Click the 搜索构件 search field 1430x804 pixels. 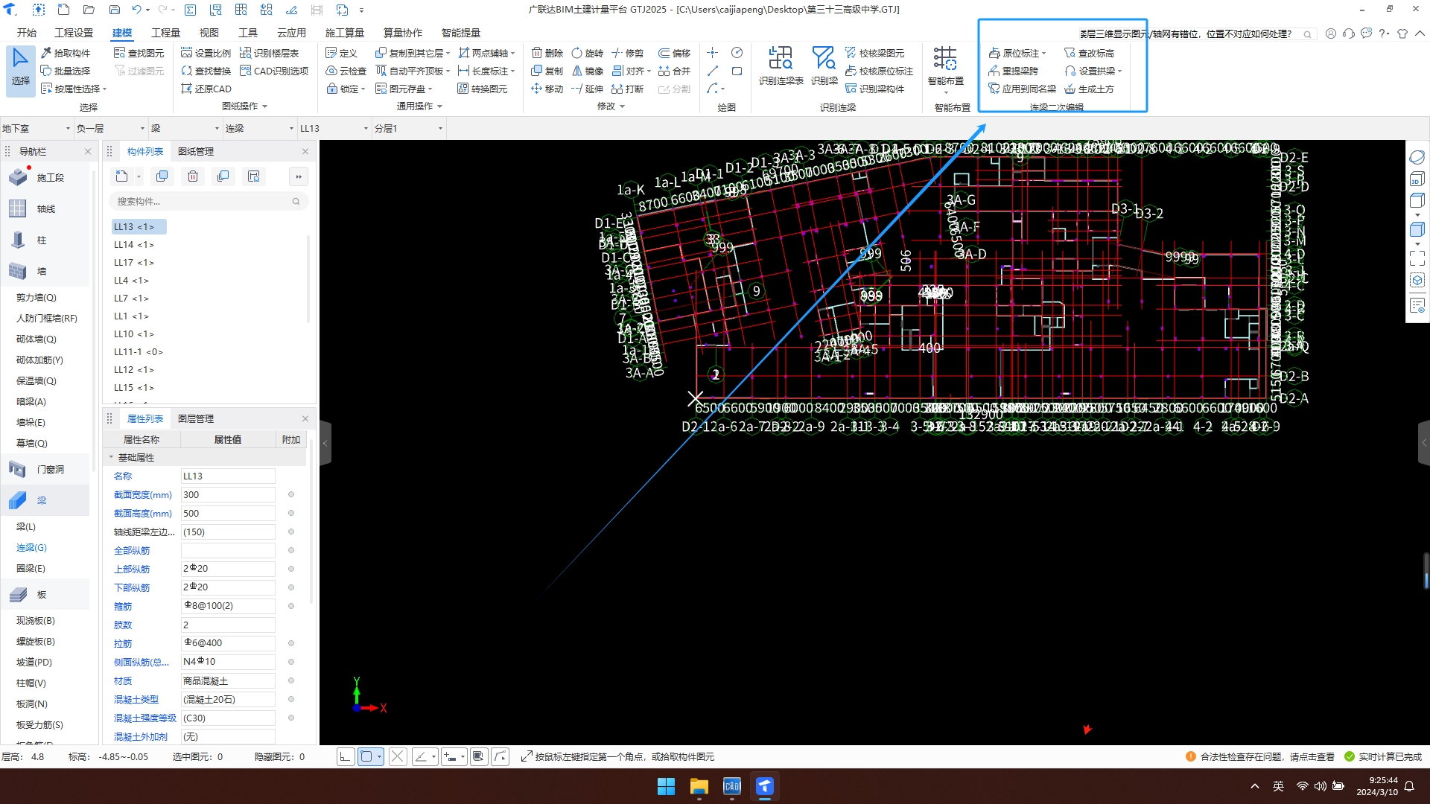[209, 201]
